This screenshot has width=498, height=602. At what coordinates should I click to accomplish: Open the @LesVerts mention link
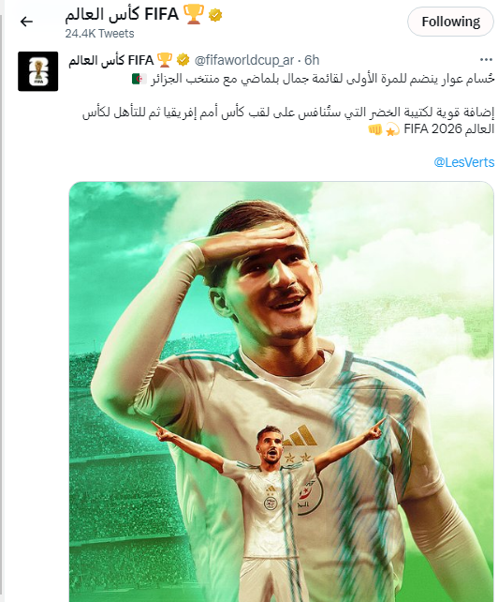[464, 162]
